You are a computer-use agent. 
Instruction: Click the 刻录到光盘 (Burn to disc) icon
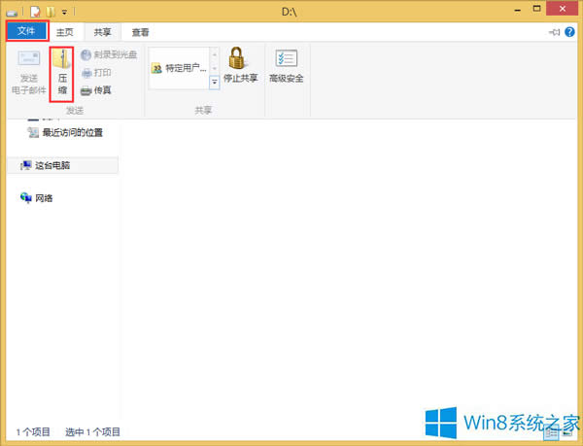[x=86, y=55]
